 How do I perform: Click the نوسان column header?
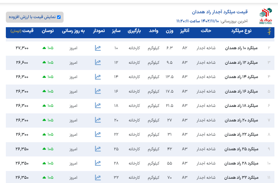[x=48, y=31]
